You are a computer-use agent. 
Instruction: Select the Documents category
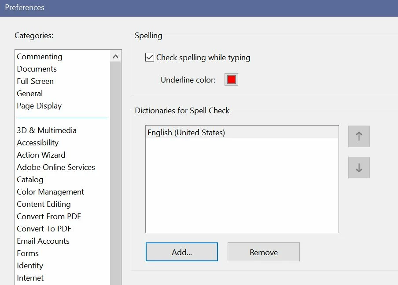37,69
